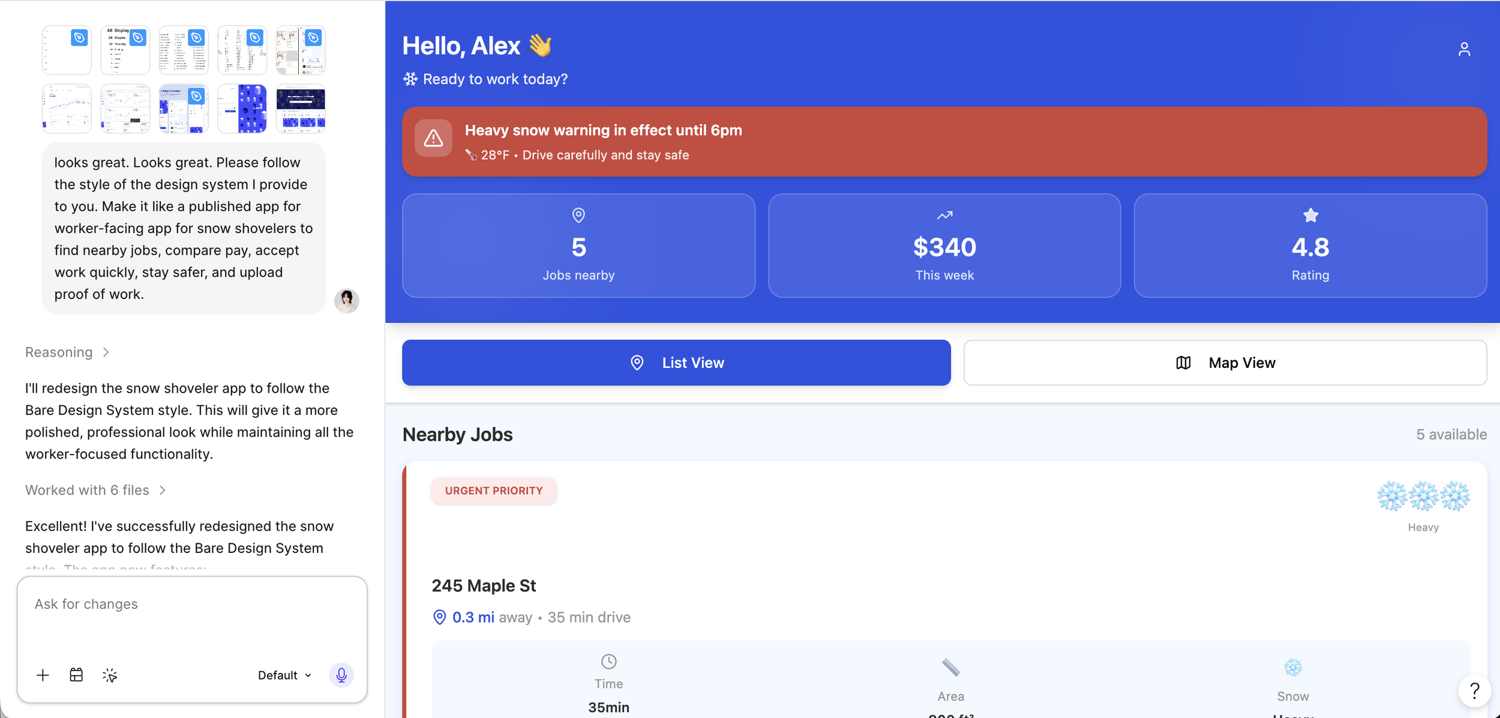Switch to Map View
Viewport: 1500px width, 718px height.
click(x=1225, y=363)
